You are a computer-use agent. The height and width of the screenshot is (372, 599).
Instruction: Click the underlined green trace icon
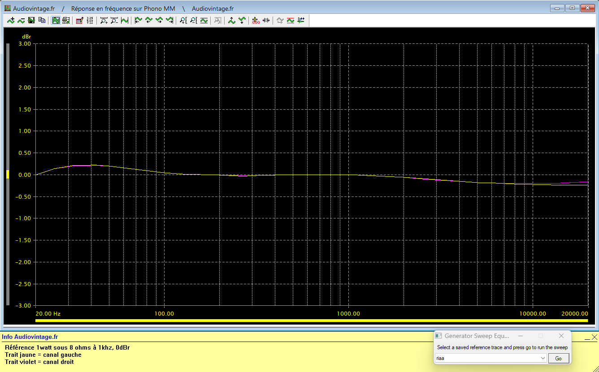tap(204, 20)
